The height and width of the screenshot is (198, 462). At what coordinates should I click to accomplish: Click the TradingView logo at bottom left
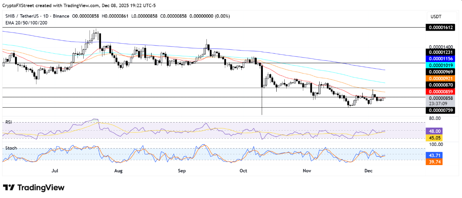(34, 188)
